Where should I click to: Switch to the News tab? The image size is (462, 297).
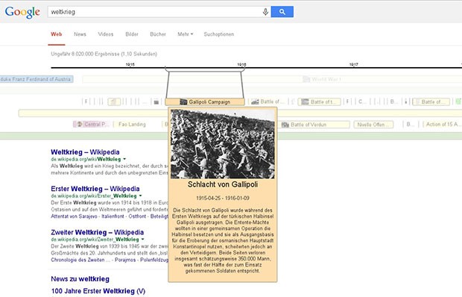pos(80,34)
